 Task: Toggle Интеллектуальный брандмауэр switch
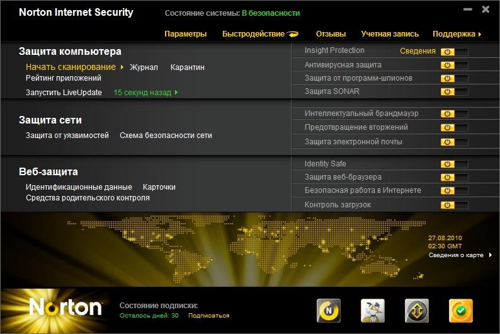454,114
